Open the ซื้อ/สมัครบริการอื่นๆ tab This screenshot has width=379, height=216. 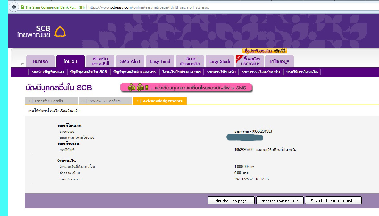click(x=250, y=61)
